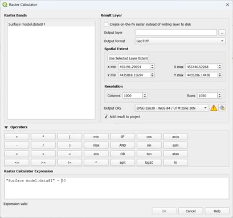Insert the IF operator
Viewport: 233px width, 218px height.
[x=122, y=136]
